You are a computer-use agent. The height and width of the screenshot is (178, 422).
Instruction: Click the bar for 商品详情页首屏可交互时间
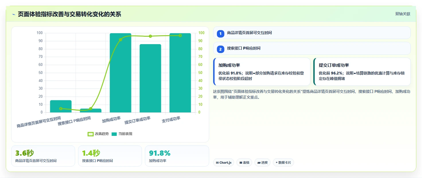pos(61,106)
